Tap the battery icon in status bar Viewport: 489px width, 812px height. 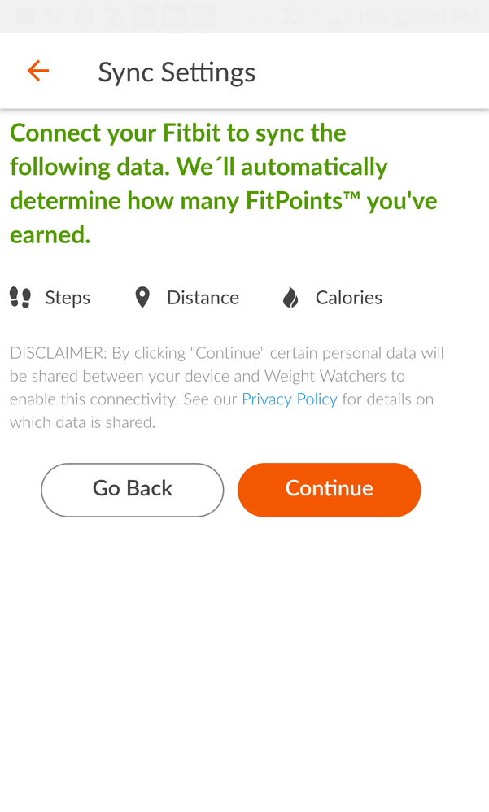(399, 17)
